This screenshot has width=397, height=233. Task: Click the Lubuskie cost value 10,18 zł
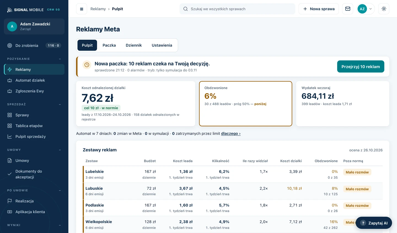tap(294, 188)
